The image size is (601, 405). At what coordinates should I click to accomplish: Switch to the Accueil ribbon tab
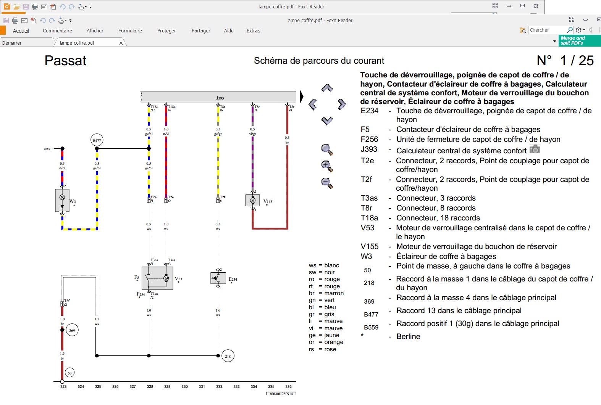(21, 31)
